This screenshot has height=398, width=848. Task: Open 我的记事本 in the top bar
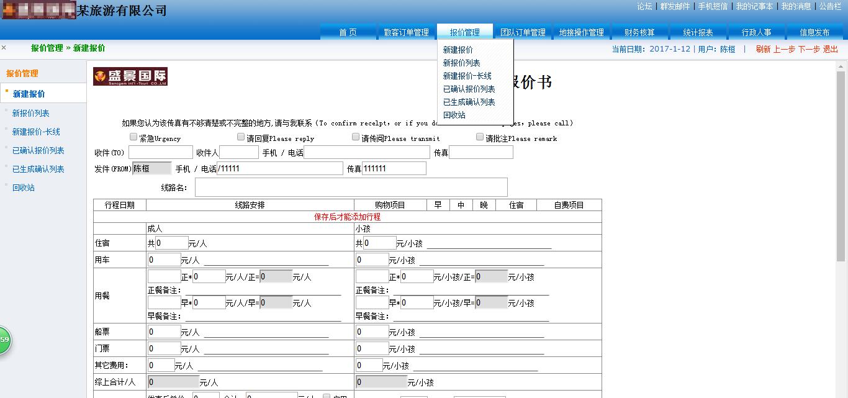pos(754,6)
